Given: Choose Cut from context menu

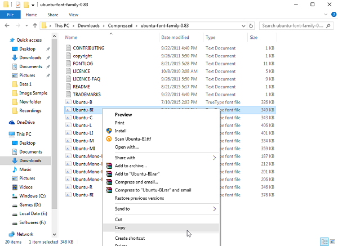Looking at the screenshot, I should pyautogui.click(x=161, y=220).
